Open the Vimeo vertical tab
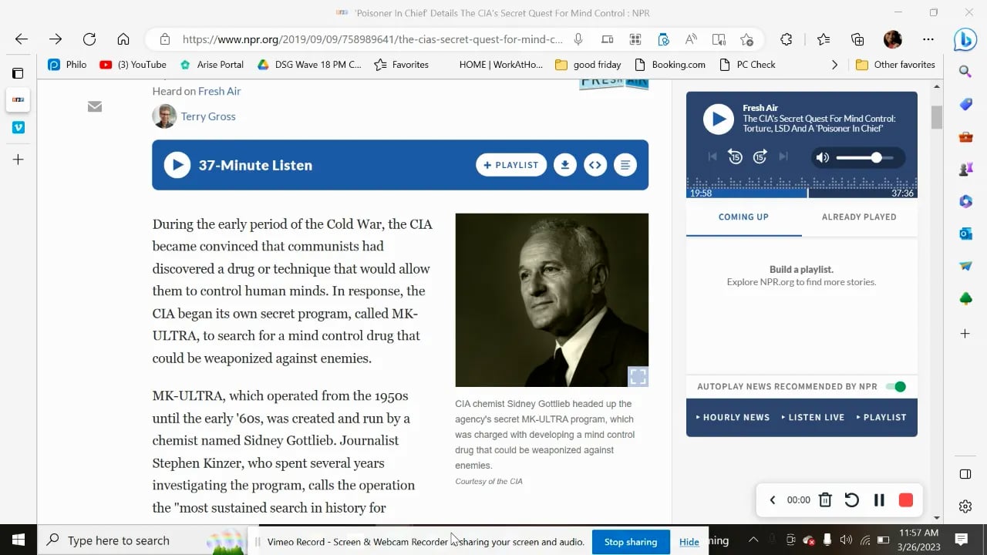 pyautogui.click(x=18, y=127)
